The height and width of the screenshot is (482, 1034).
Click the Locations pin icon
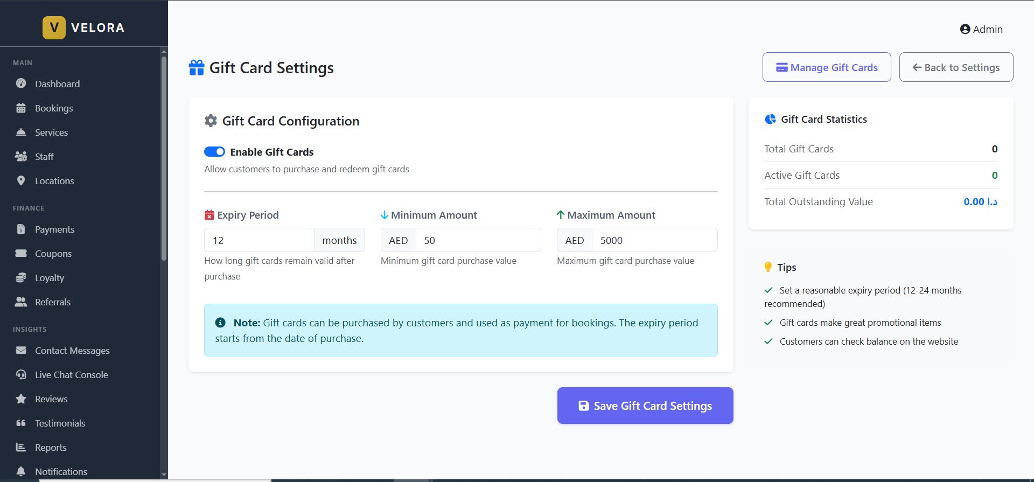pos(21,181)
